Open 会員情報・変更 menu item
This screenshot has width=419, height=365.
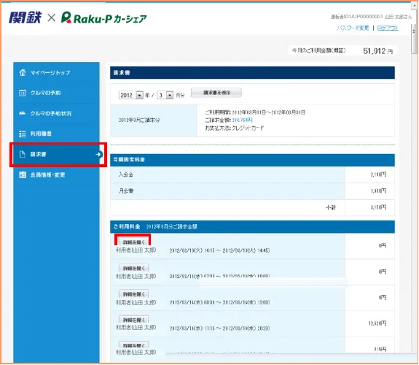pyautogui.click(x=56, y=175)
